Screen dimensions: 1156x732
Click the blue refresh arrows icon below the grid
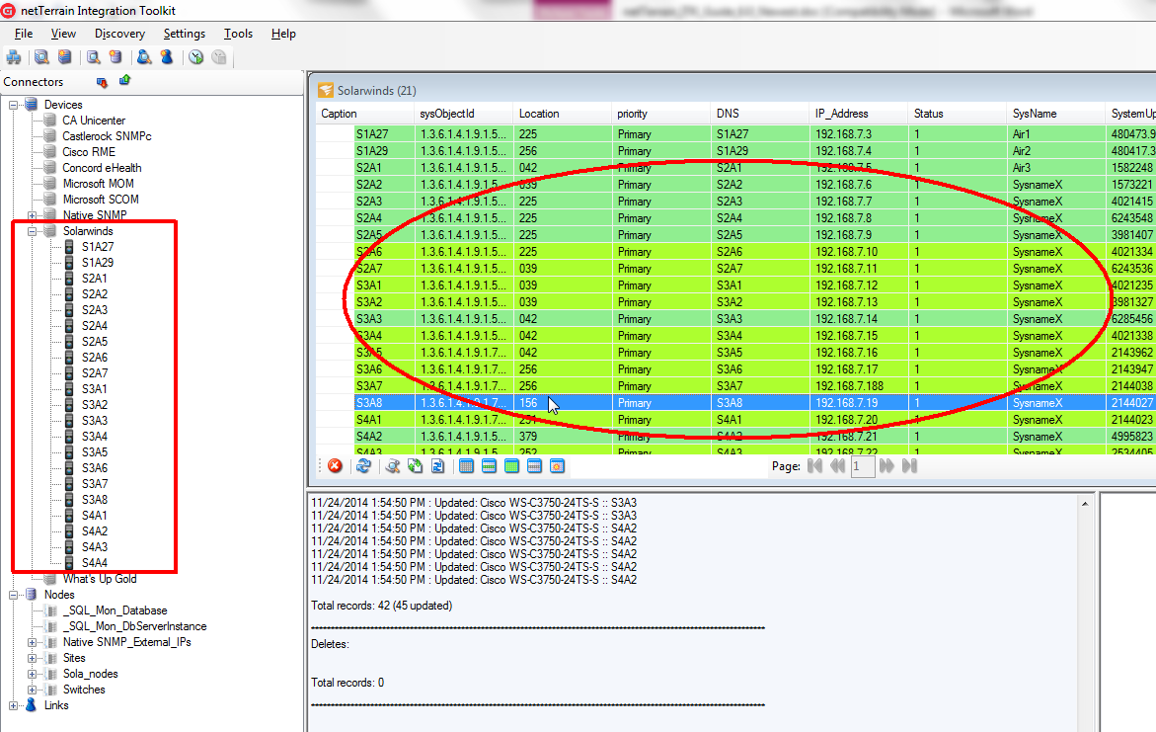pyautogui.click(x=363, y=466)
